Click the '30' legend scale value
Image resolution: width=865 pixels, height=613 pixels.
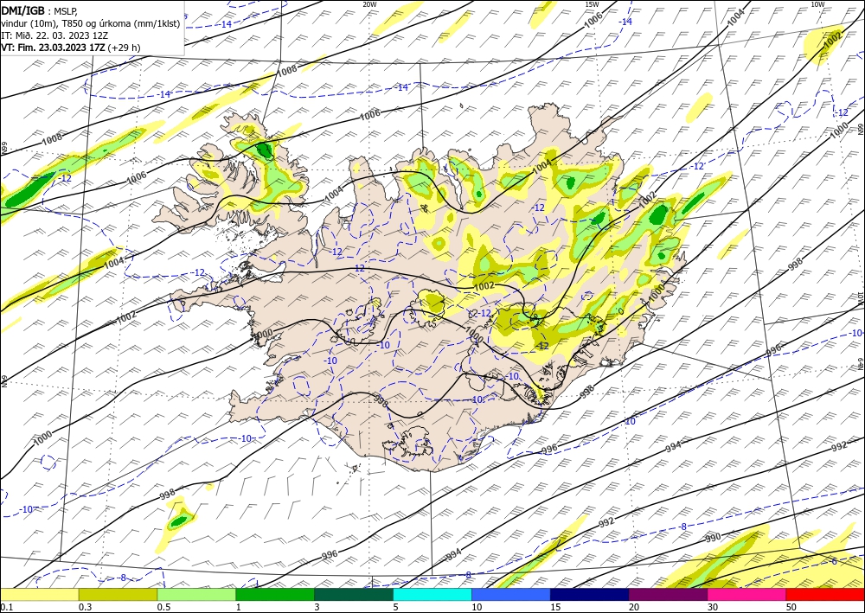tap(713, 607)
